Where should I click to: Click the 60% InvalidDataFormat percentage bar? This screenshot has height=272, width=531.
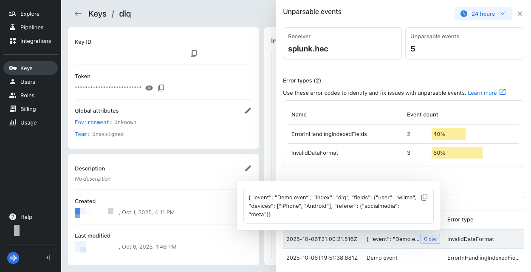[457, 153]
